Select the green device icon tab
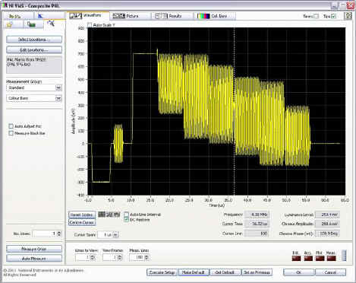Screen dimensions: 356x283 pyautogui.click(x=33, y=24)
